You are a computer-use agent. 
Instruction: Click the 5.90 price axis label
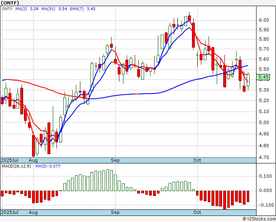264,30
